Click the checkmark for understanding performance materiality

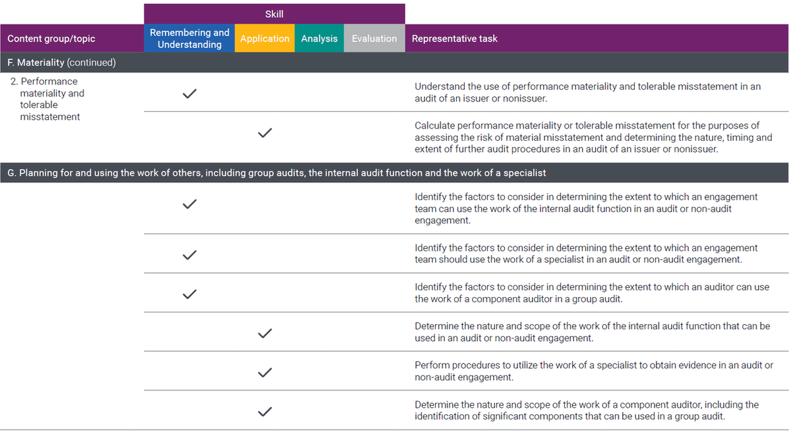(x=189, y=94)
